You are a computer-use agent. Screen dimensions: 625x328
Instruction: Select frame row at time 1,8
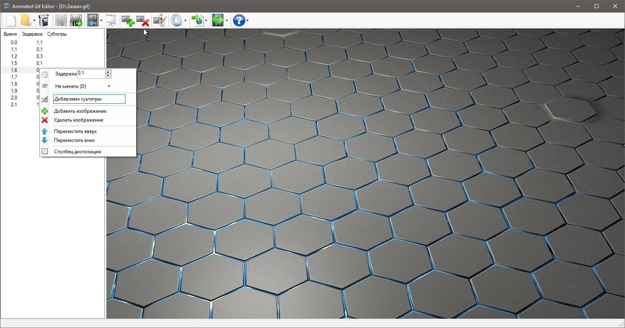[20, 84]
